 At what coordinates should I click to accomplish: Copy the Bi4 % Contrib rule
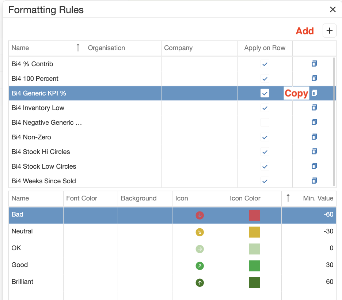pyautogui.click(x=314, y=64)
